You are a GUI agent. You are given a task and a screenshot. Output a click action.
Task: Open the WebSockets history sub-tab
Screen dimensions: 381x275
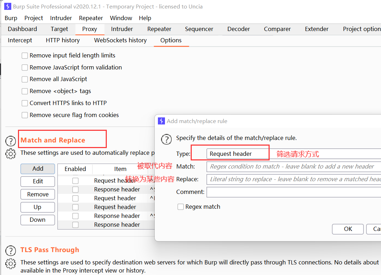click(x=121, y=40)
